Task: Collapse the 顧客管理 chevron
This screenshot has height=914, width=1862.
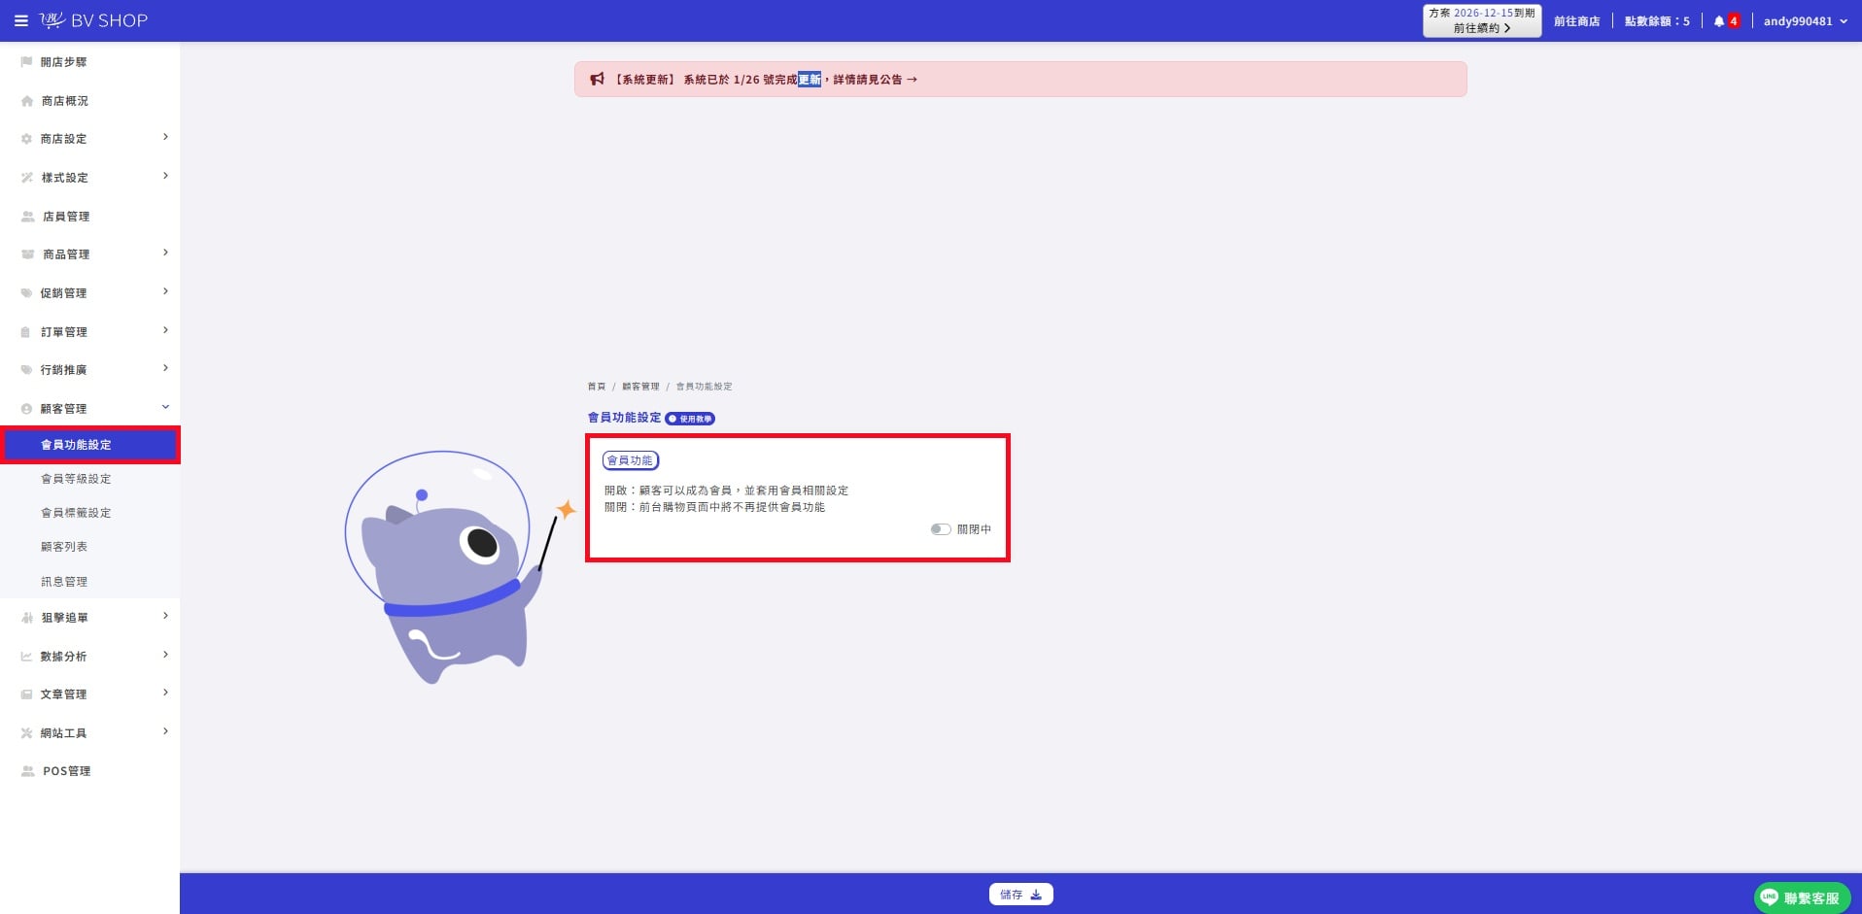Action: [x=165, y=407]
